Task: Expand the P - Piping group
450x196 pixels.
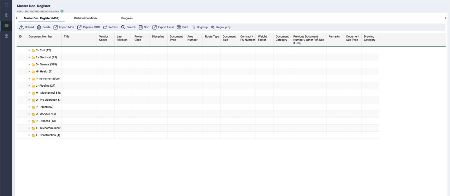Action: (29, 107)
